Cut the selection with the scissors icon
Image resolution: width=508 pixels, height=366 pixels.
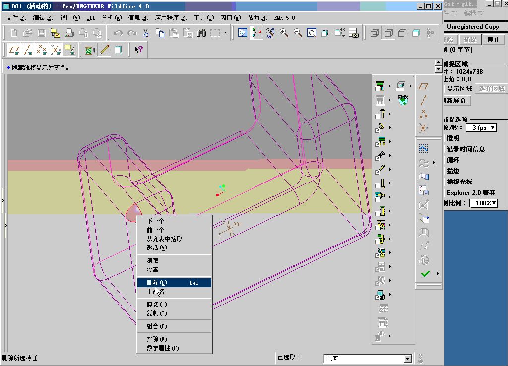[x=145, y=33]
